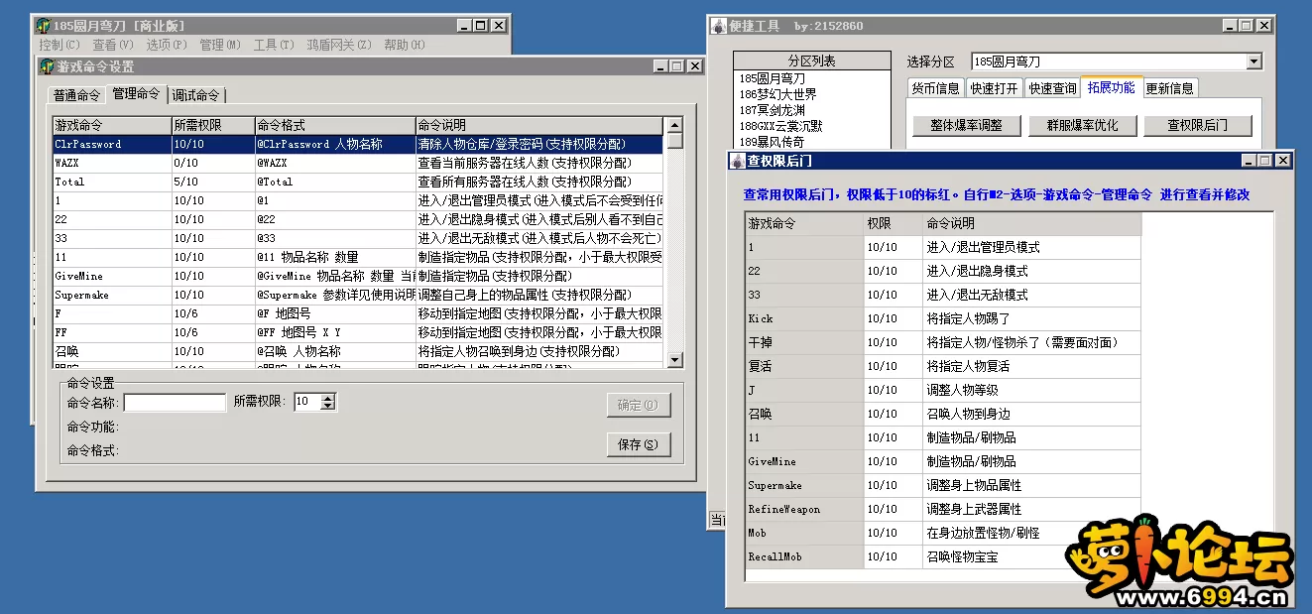This screenshot has width=1312, height=614.
Task: Switch to 更新信息 tab
Action: (x=1170, y=88)
